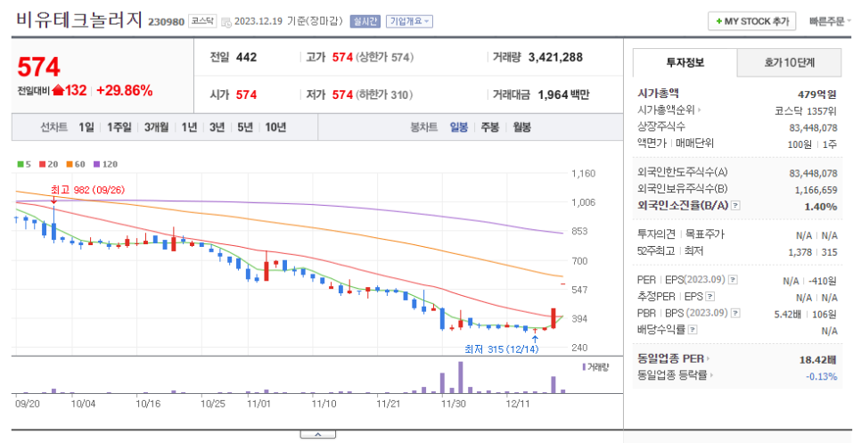Open the calendar icon beside the date

point(225,22)
